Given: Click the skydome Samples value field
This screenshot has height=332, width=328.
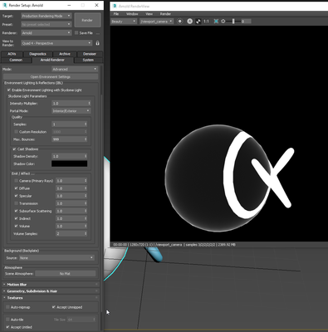Looking at the screenshot, I should pyautogui.click(x=67, y=124).
